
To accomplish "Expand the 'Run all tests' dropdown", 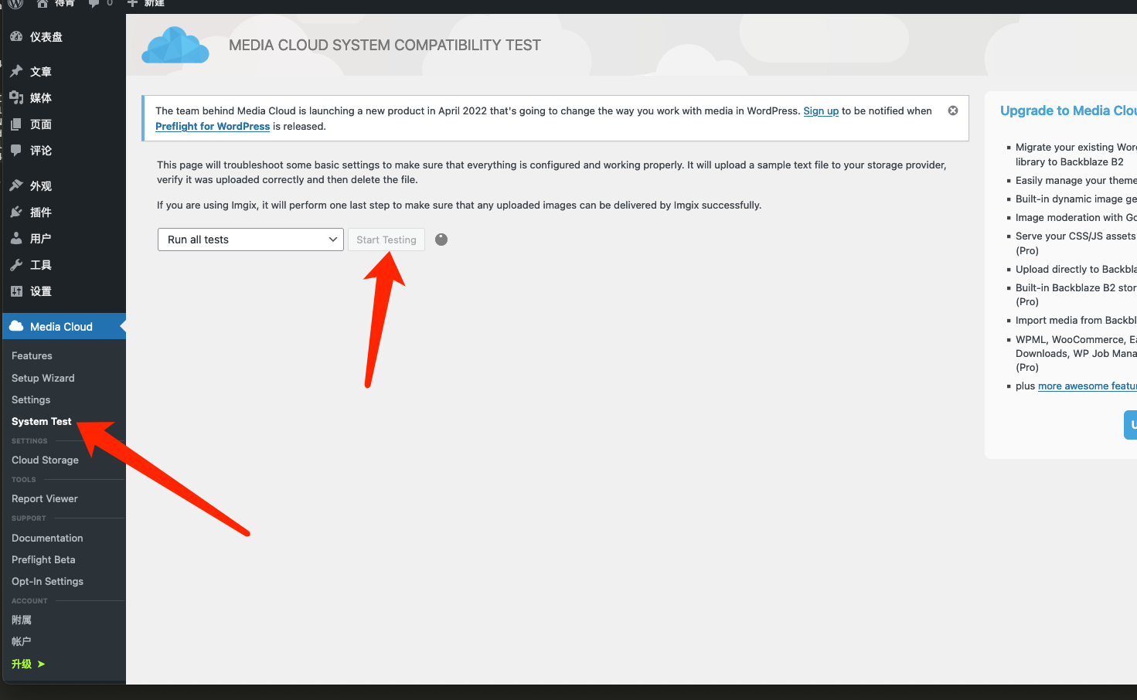I will [250, 240].
